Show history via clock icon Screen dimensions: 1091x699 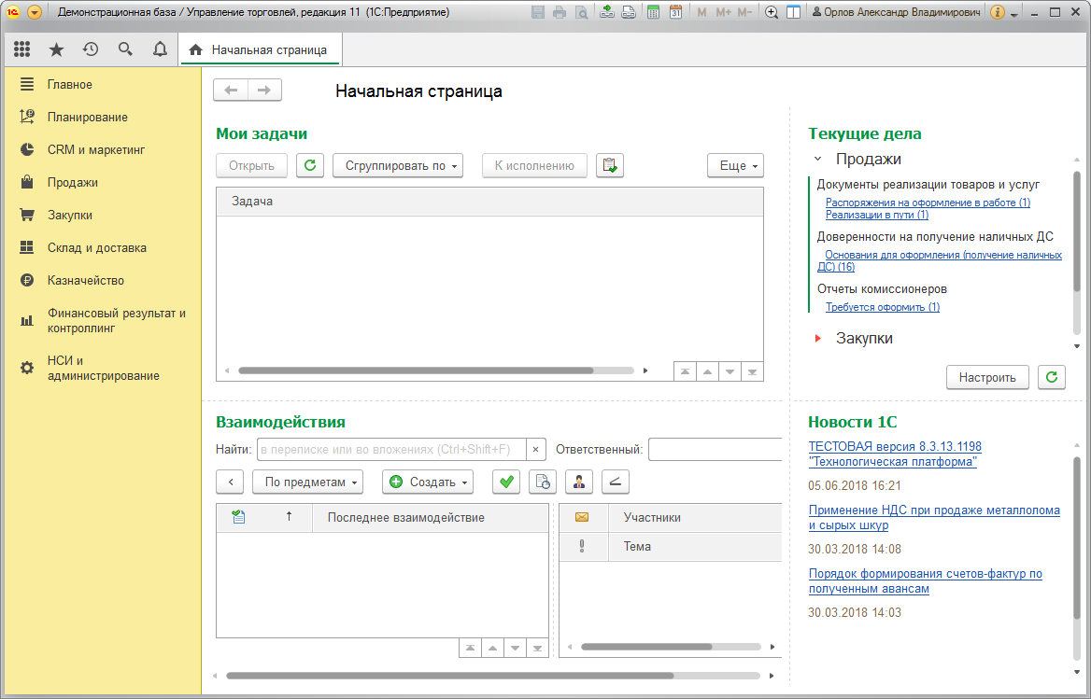pyautogui.click(x=91, y=49)
